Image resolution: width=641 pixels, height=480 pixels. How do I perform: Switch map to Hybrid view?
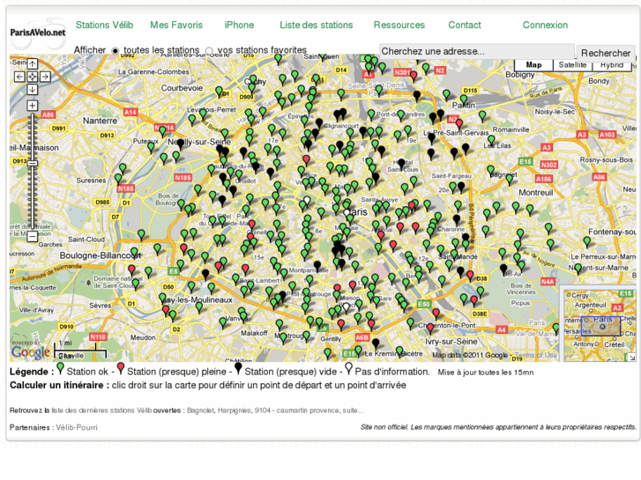(x=612, y=65)
